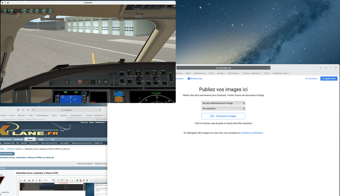Open the Police font dropdown in editor

coord(49,180)
